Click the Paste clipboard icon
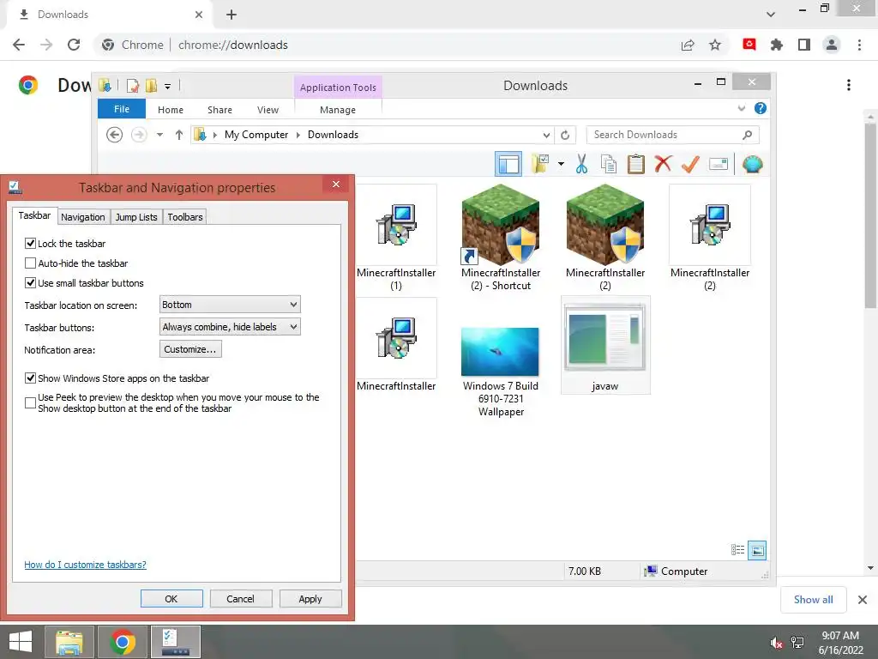The height and width of the screenshot is (659, 878). (x=635, y=164)
